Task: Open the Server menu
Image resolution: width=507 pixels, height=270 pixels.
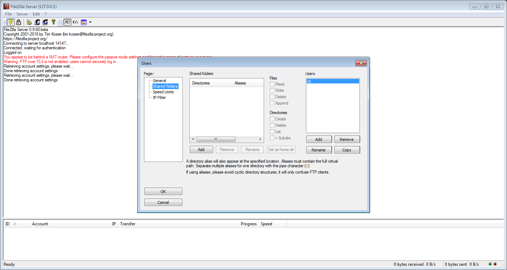Action: click(x=22, y=14)
